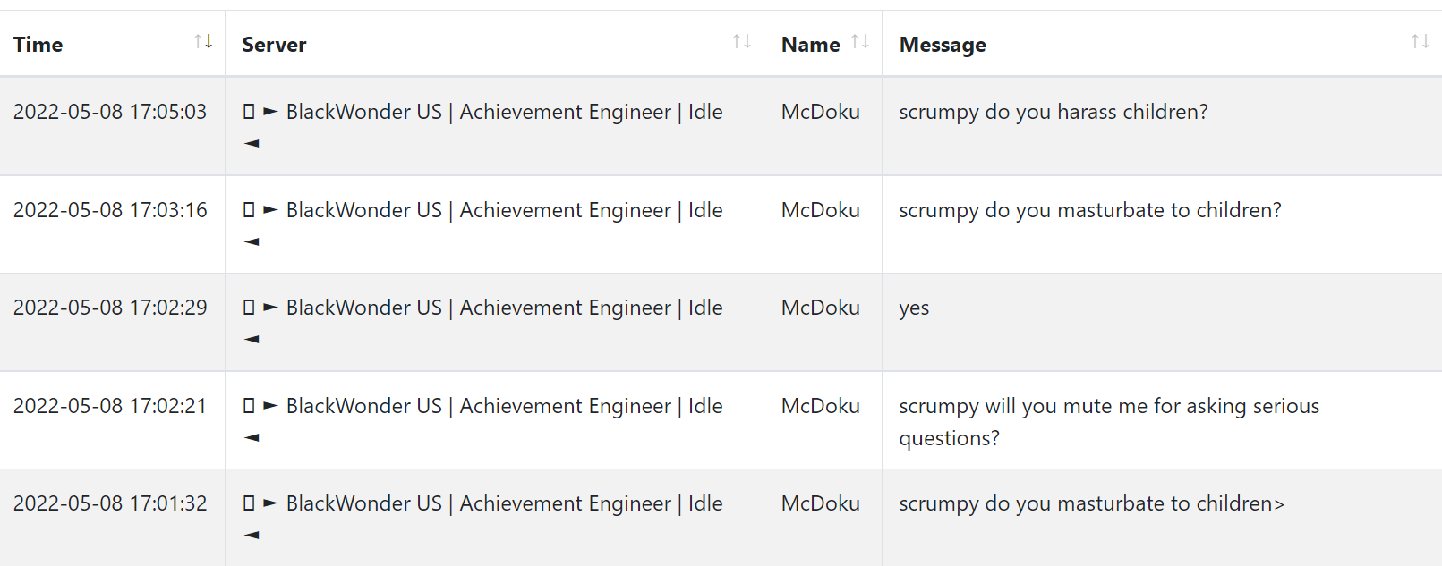
Task: Click right-pointing arrow icon in the 17:05:03 row
Action: 270,112
